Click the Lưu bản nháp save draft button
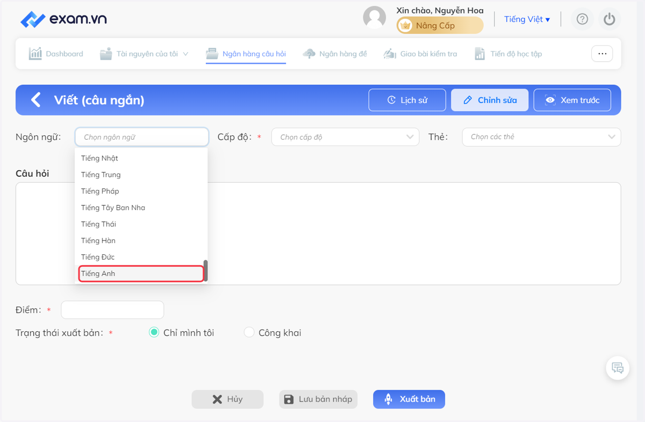 pyautogui.click(x=318, y=399)
